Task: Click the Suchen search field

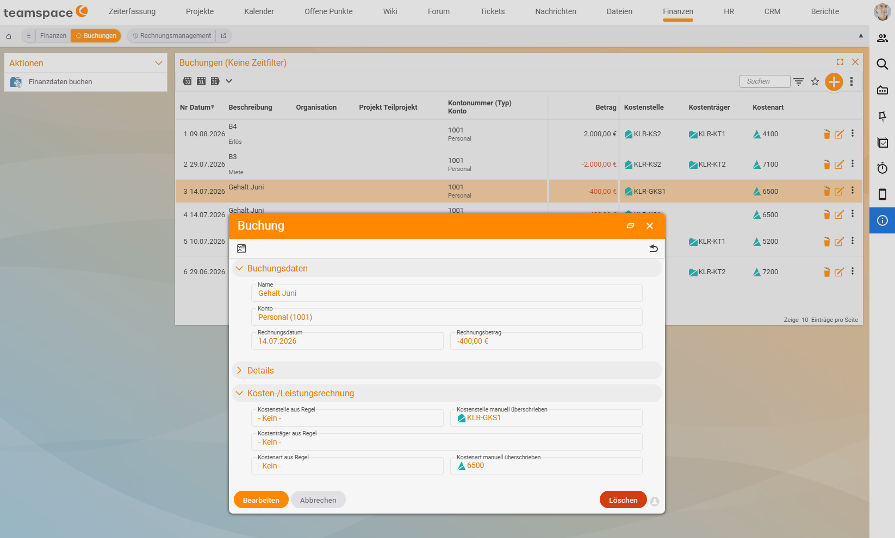Action: [x=765, y=81]
